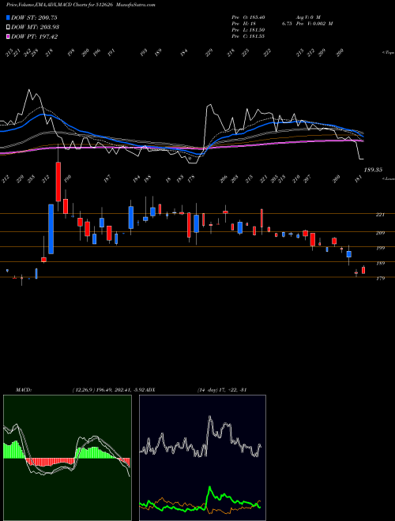395x521 pixels.
Task: Click the tall blue candlestick before the peak
Action: [x=51, y=229]
